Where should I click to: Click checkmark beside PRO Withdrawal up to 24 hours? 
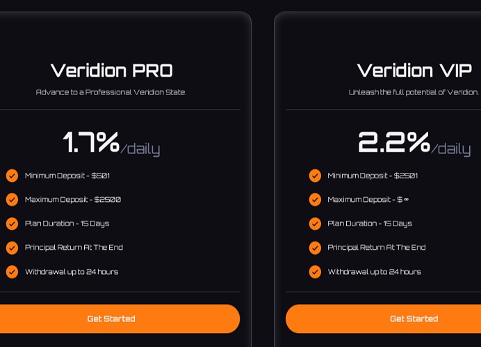point(12,271)
